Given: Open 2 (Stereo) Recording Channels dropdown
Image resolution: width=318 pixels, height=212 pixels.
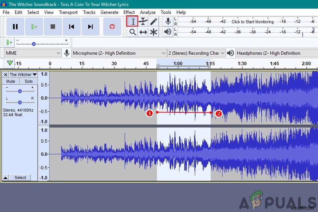Looking at the screenshot, I should pyautogui.click(x=196, y=53).
